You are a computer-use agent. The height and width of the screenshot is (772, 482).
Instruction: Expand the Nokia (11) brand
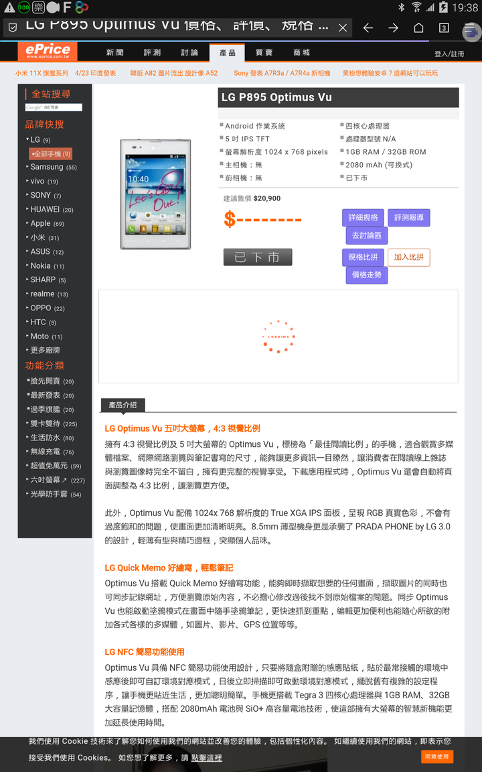[x=45, y=266]
